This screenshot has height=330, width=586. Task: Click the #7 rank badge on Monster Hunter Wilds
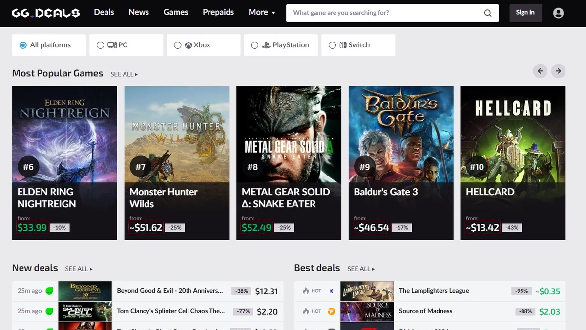141,167
